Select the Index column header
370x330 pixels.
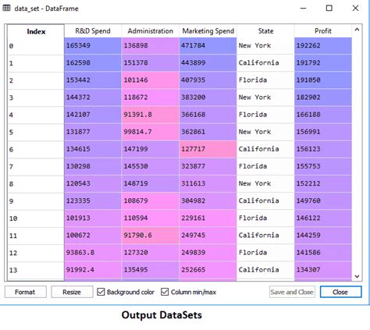tap(36, 31)
